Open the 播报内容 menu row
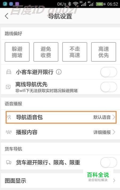Image resolution: width=120 pixels, height=190 pixels. [x=60, y=132]
